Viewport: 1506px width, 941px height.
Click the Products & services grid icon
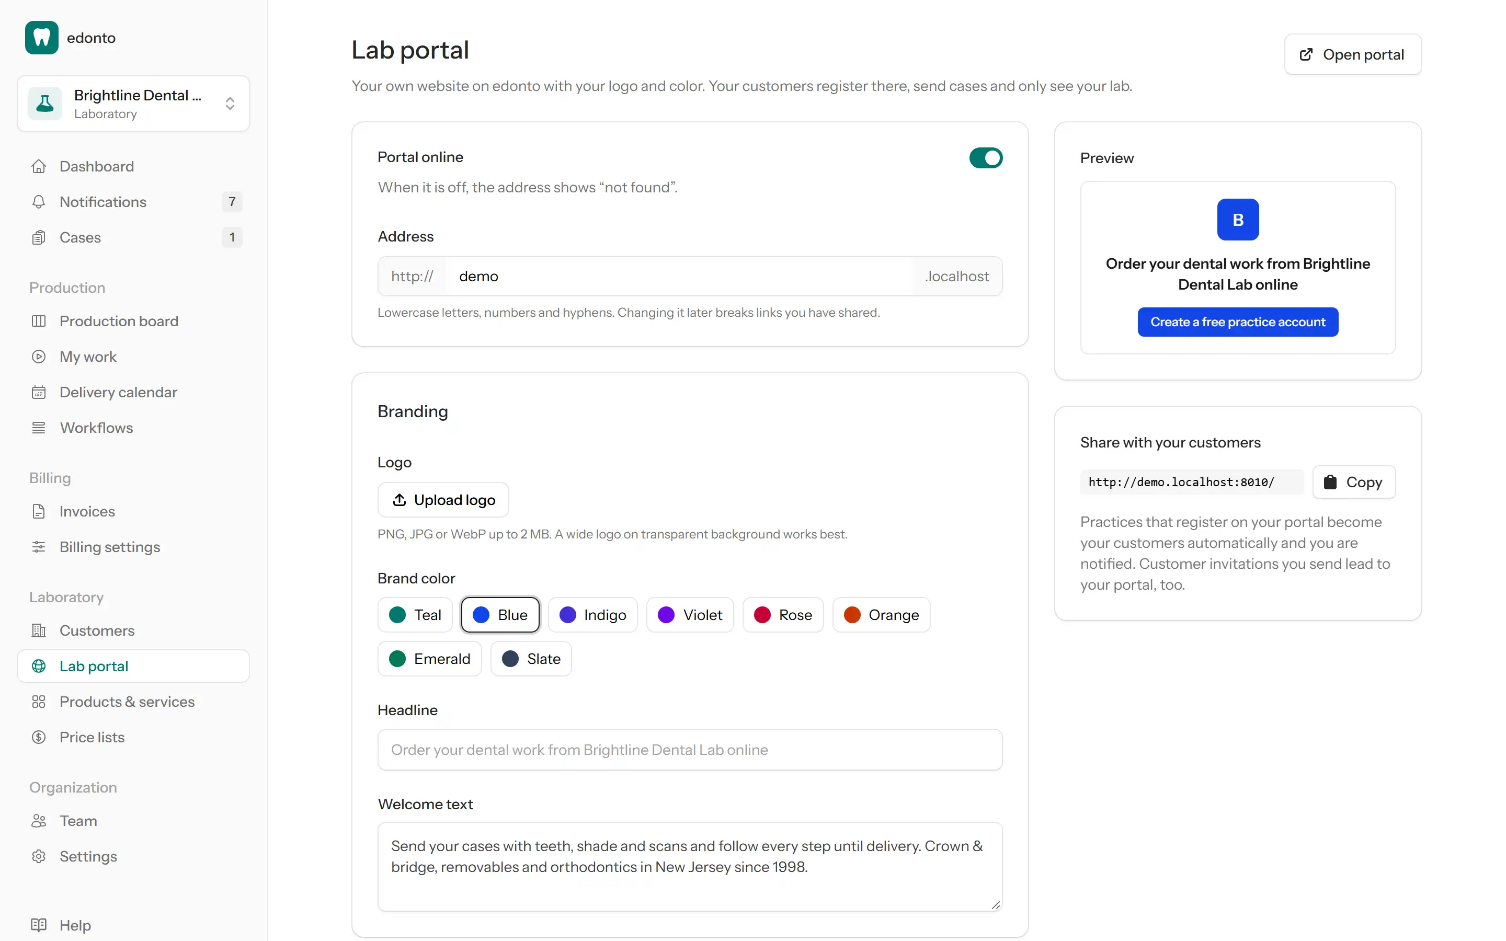point(39,702)
